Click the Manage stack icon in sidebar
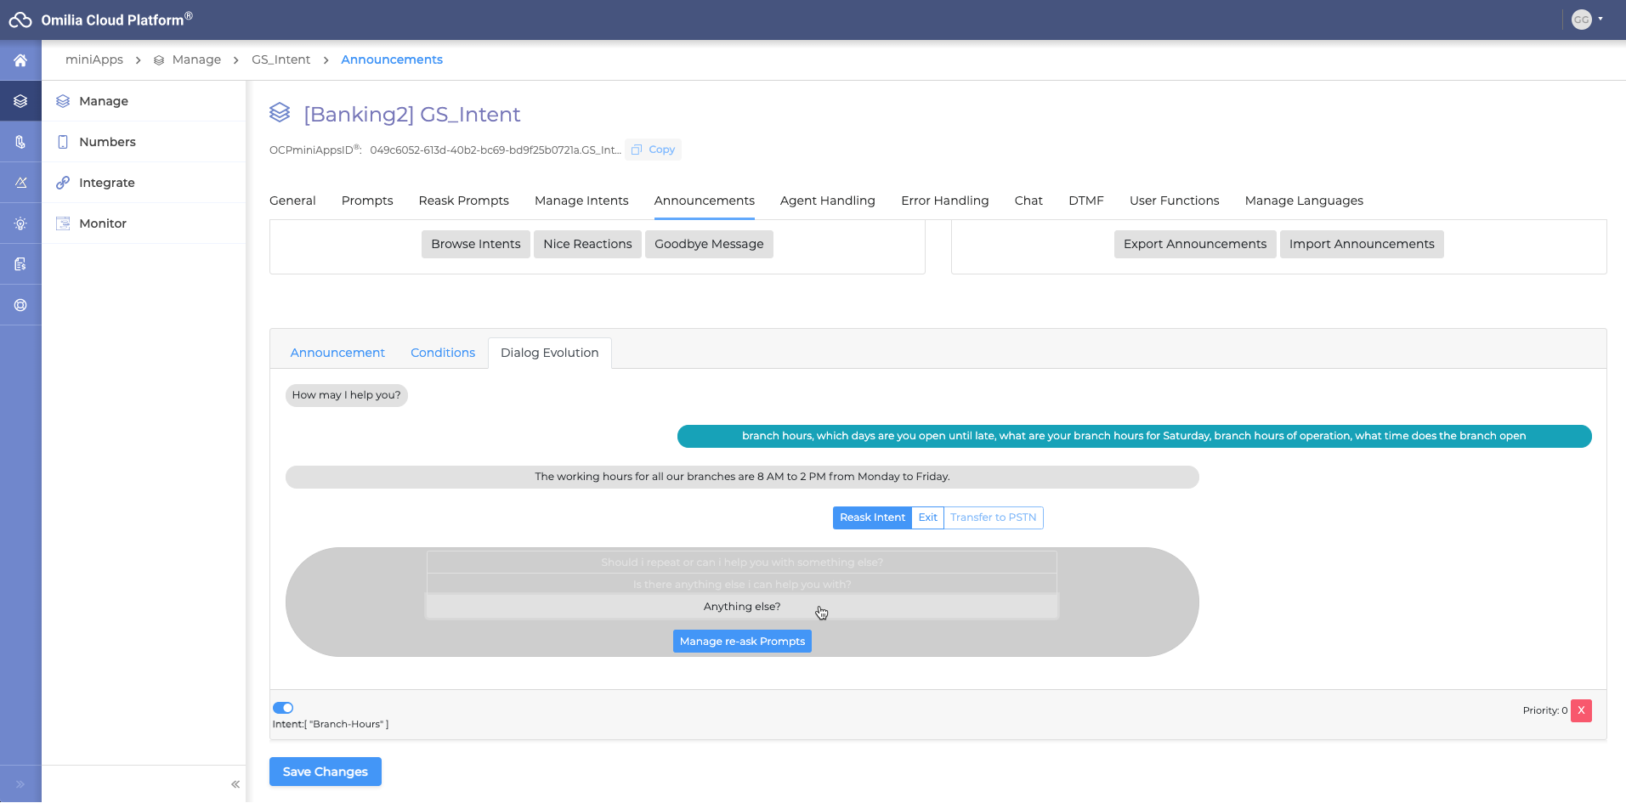This screenshot has width=1626, height=803. (63, 101)
